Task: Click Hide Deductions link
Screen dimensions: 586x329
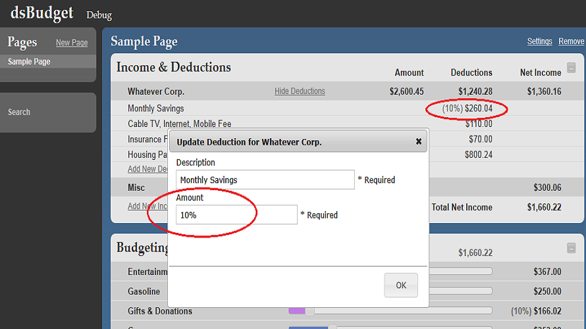Action: pos(300,91)
